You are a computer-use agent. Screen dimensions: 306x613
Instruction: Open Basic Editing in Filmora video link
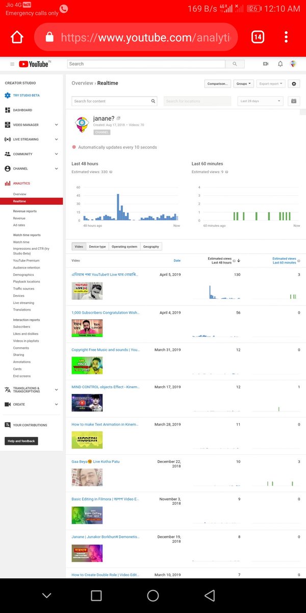click(106, 499)
